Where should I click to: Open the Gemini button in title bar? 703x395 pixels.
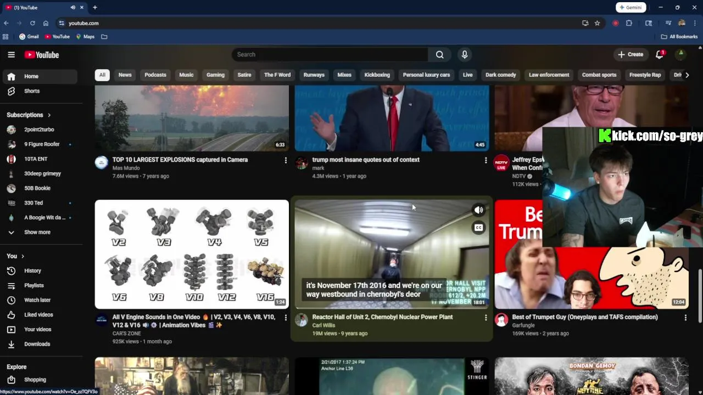[631, 7]
